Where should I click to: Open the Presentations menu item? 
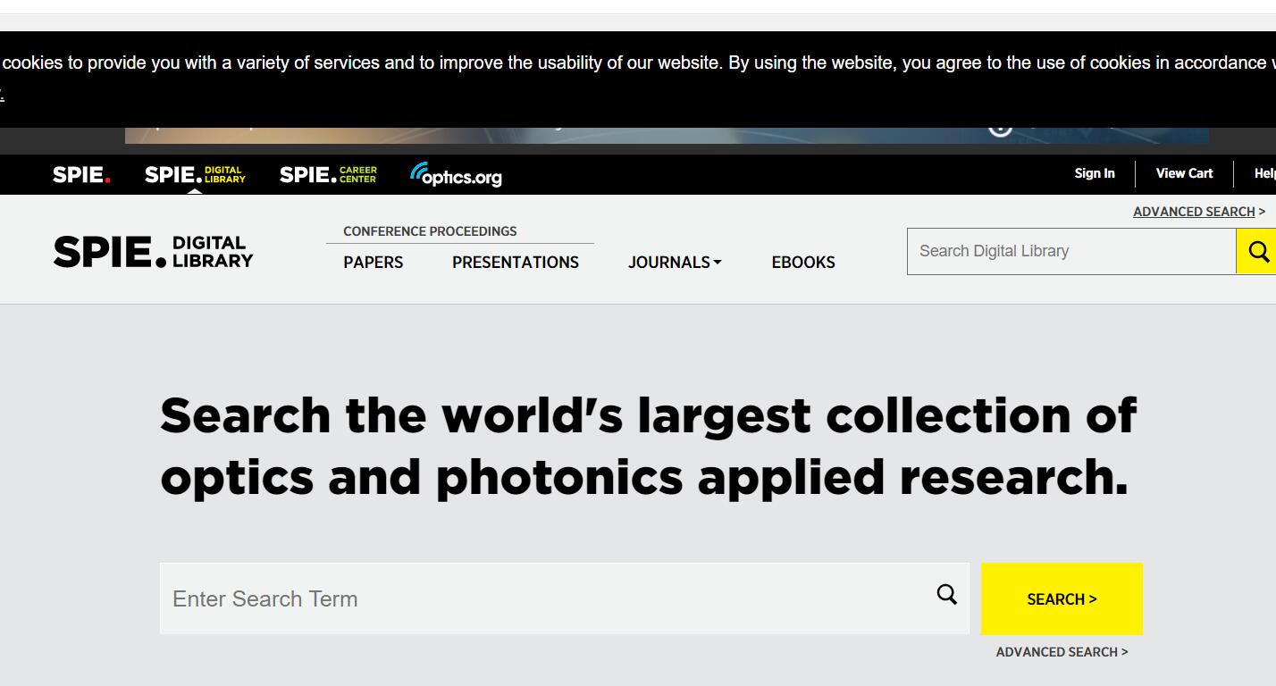[x=516, y=263]
